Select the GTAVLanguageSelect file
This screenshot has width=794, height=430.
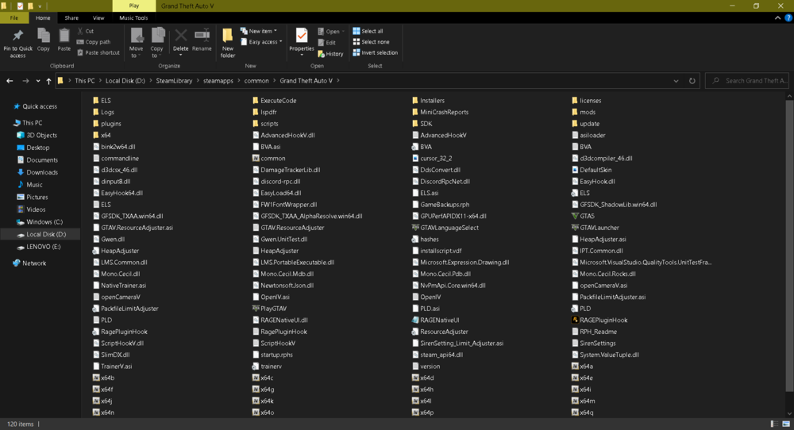[x=445, y=228]
